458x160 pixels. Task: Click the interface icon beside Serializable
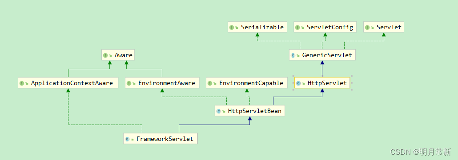point(232,27)
